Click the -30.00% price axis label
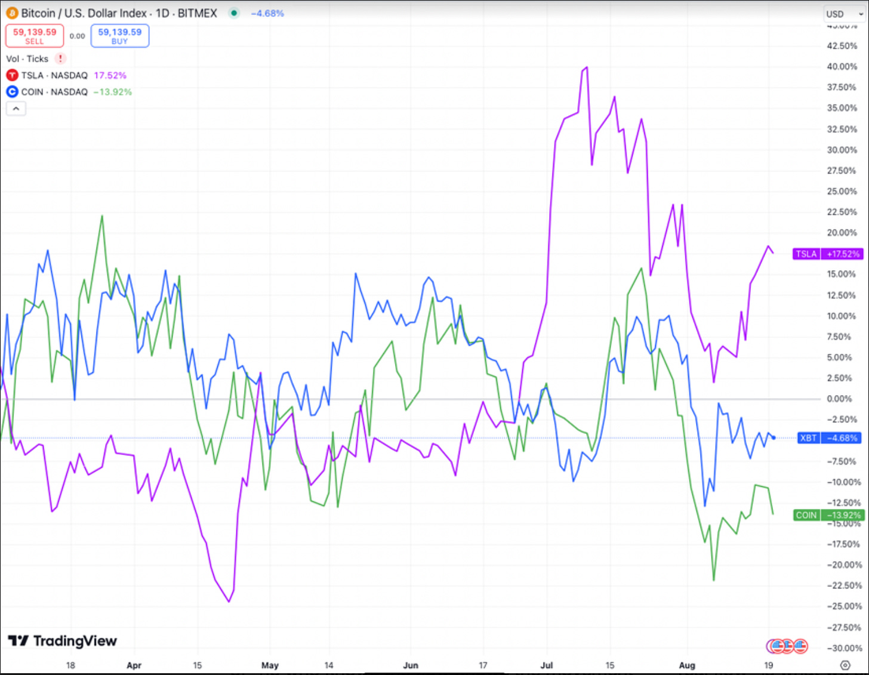The image size is (869, 675). coord(845,648)
